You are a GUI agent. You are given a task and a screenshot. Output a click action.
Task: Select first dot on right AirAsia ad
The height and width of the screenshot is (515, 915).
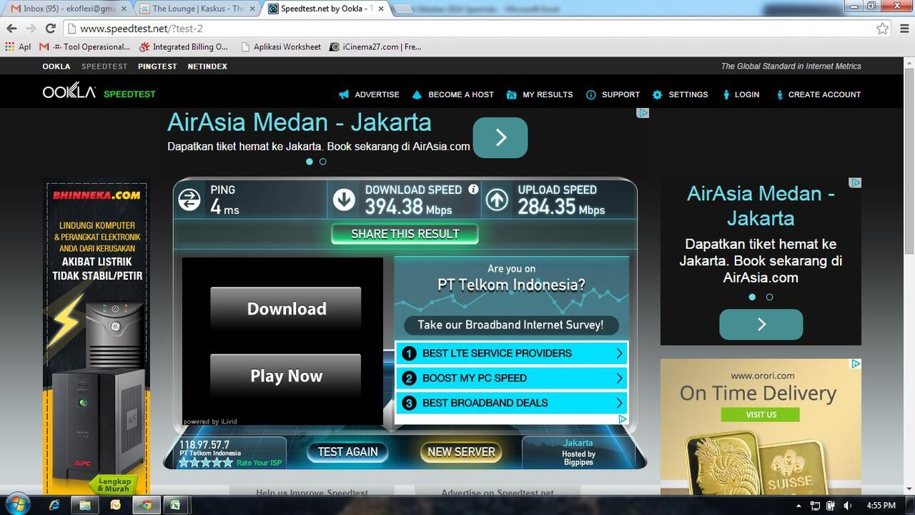click(752, 297)
